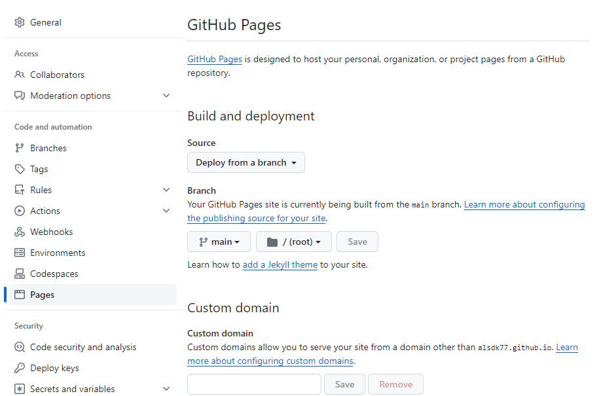Image resolution: width=601 pixels, height=396 pixels.
Task: Click the Webhooks icon
Action: 20,232
